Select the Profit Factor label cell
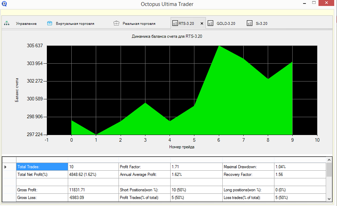The width and height of the screenshot is (337, 206). tap(144, 167)
